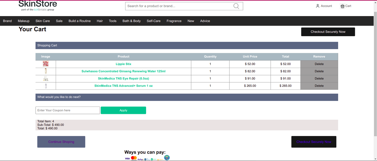The image size is (377, 161).
Task: Click the Lippie Stix product thumbnail
Action: click(x=46, y=64)
